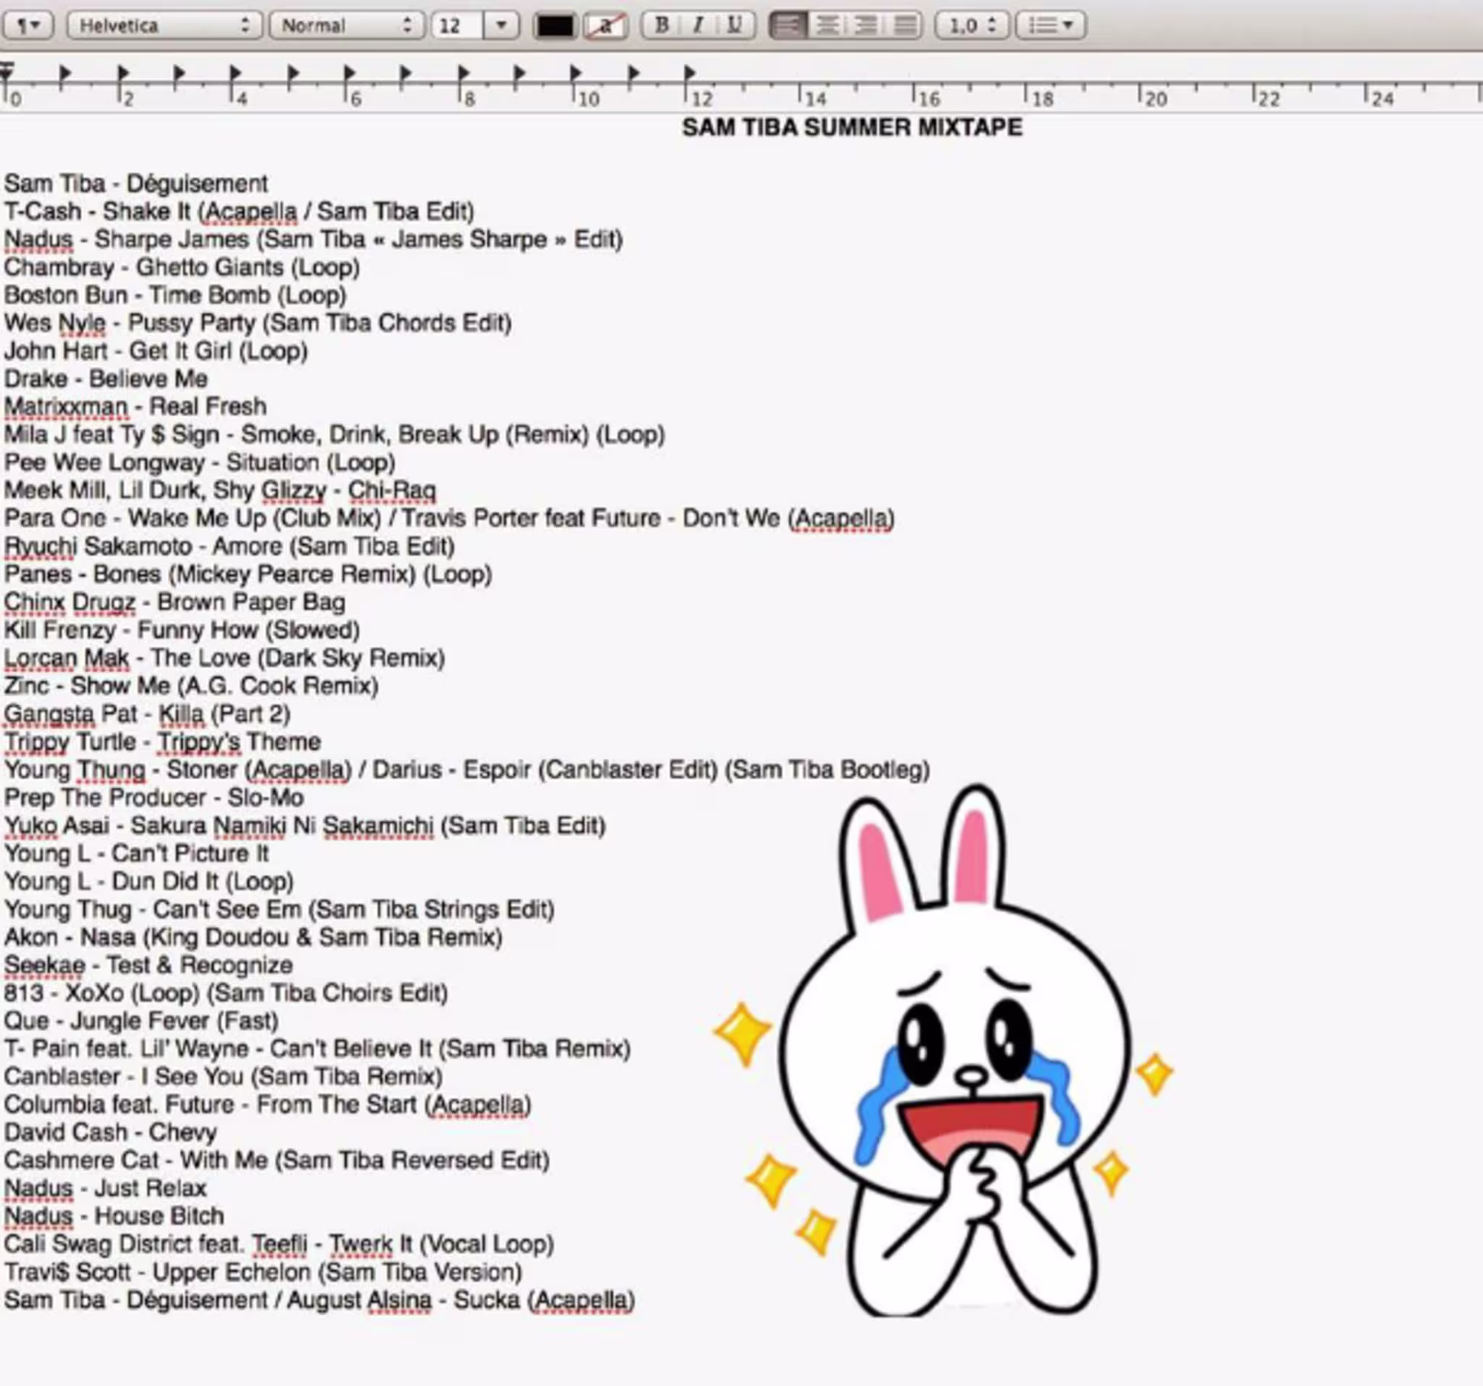This screenshot has height=1386, width=1483.
Task: Toggle underline formatting
Action: [735, 25]
